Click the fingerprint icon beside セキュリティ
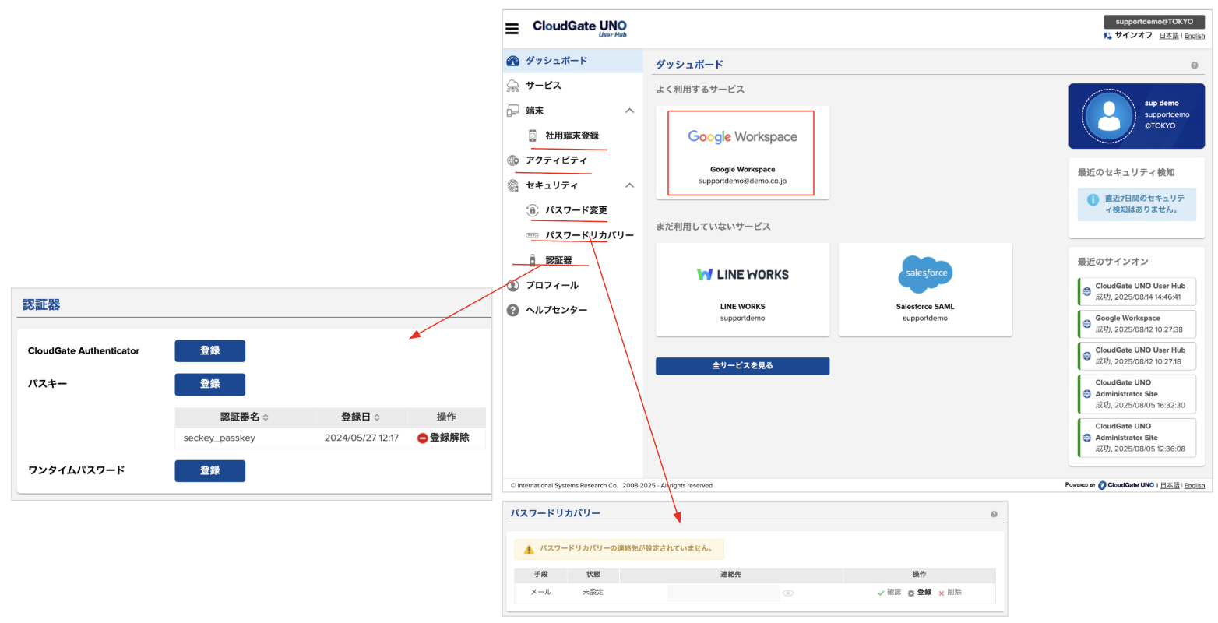Screen dimensions: 1218x623 tap(512, 185)
